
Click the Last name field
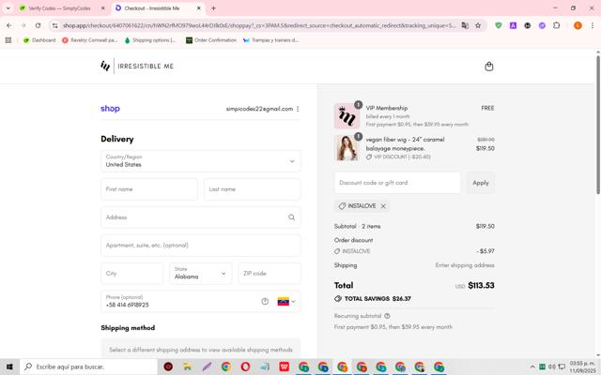(x=253, y=189)
